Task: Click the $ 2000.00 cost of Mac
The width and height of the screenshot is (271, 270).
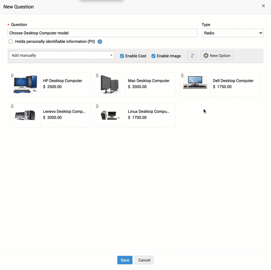Action: coord(137,87)
